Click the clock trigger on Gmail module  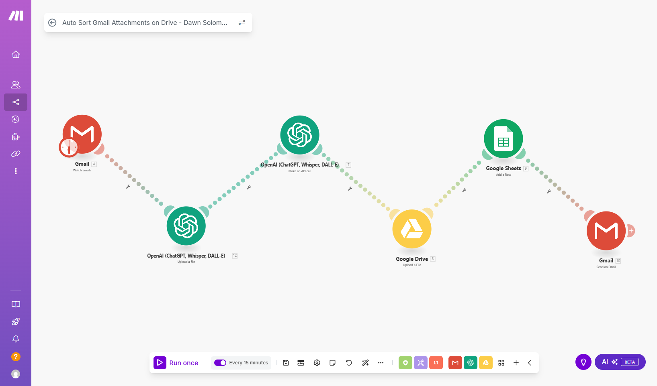(x=69, y=148)
